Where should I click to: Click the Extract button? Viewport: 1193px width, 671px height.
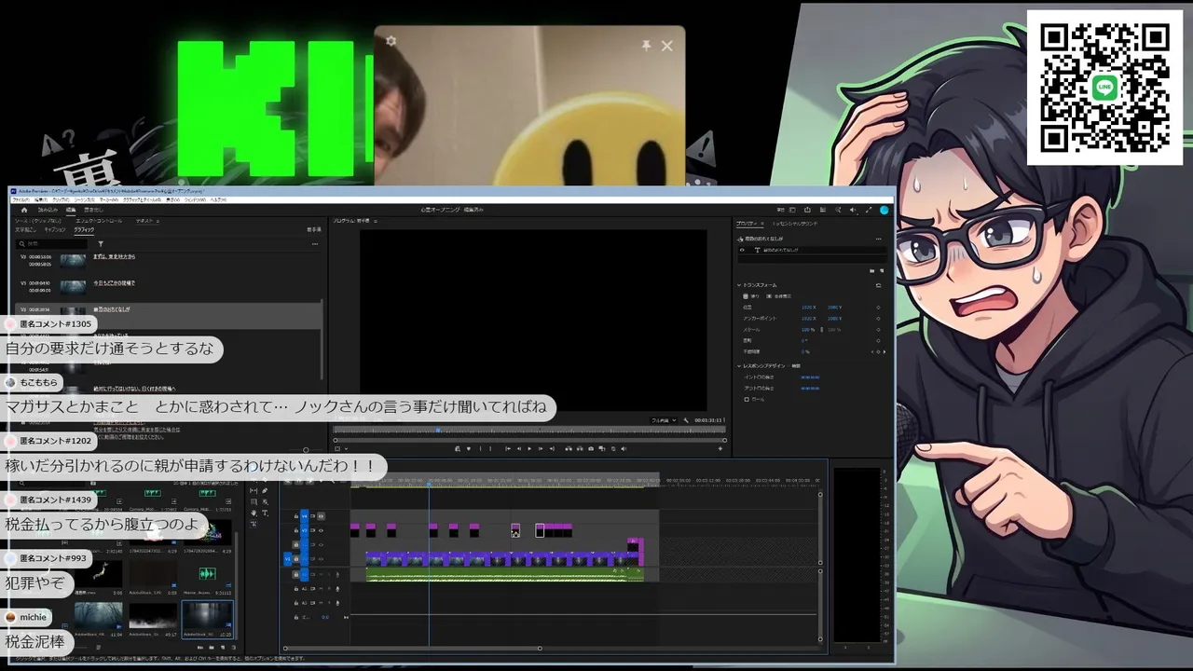pyautogui.click(x=580, y=448)
